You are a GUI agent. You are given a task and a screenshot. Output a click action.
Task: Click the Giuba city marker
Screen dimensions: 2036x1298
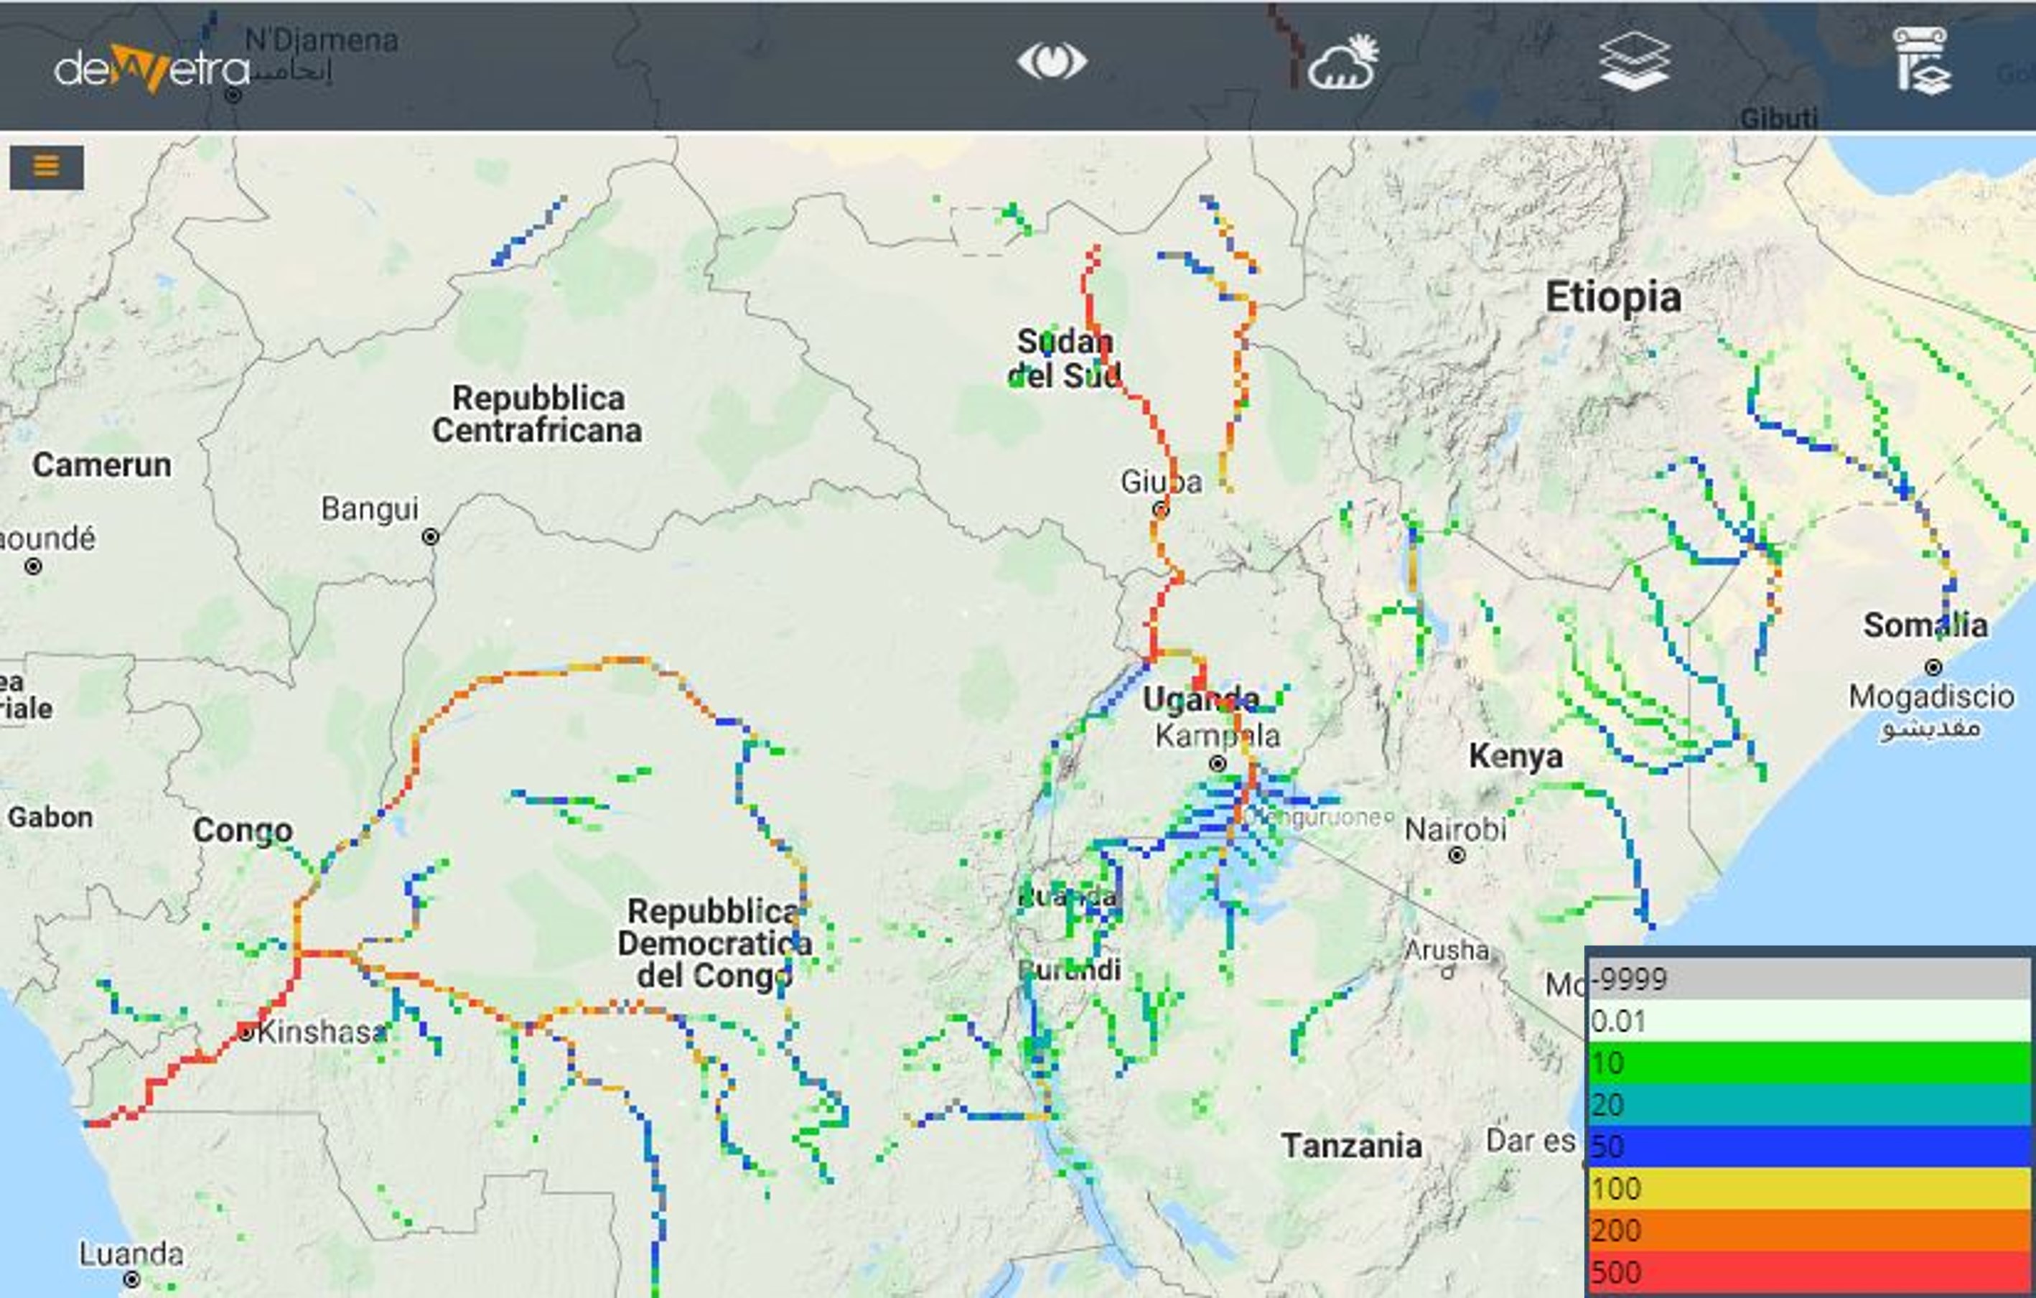click(1161, 510)
